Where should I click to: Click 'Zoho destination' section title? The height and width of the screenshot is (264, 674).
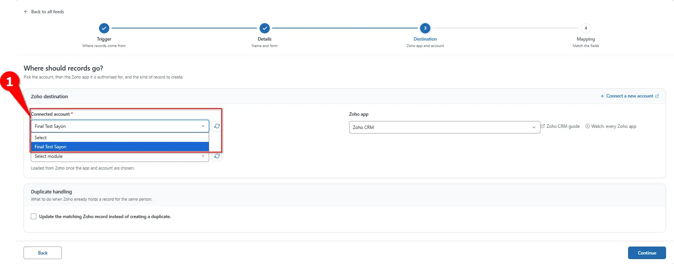[x=49, y=97]
